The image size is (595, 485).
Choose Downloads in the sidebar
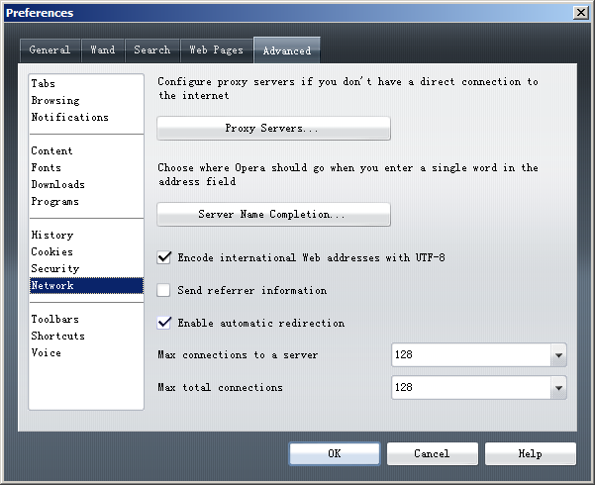pos(86,184)
